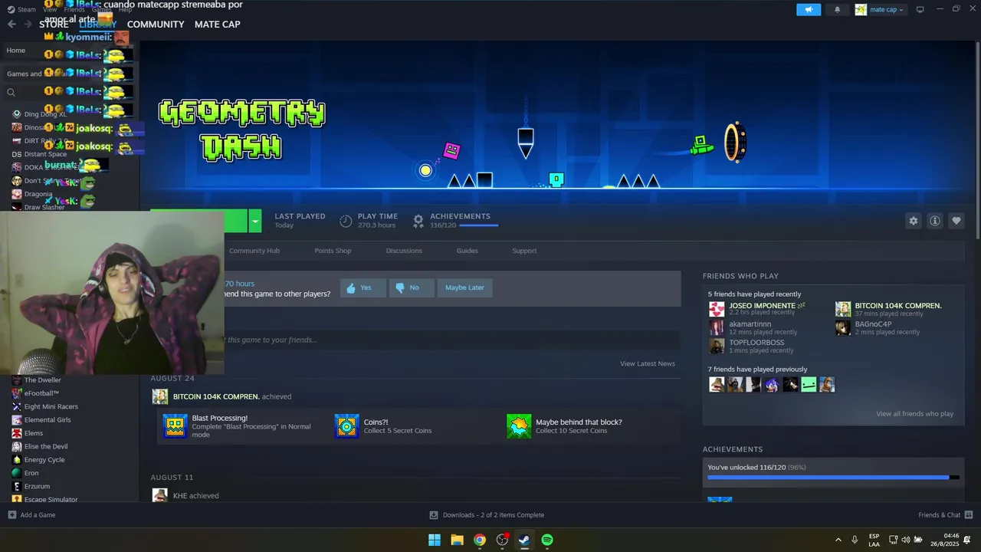This screenshot has height=552, width=981.
Task: Click the Maybe Later button
Action: coord(464,287)
